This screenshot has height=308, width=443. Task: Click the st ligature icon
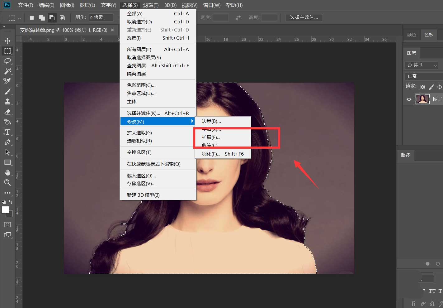(432, 303)
